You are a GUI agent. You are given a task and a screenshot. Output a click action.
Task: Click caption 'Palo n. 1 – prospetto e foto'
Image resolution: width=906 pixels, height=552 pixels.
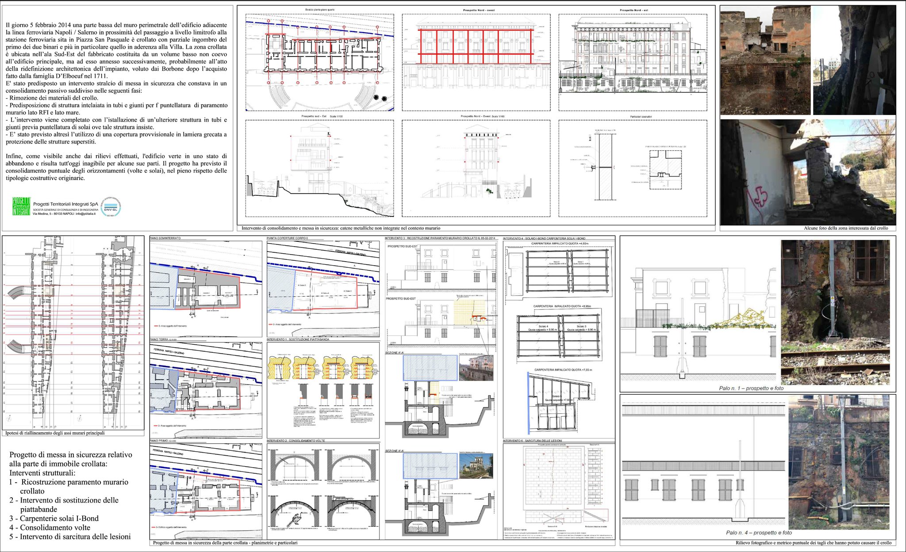751,388
